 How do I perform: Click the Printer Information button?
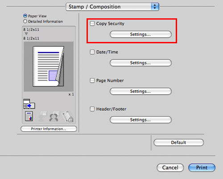pyautogui.click(x=49, y=129)
